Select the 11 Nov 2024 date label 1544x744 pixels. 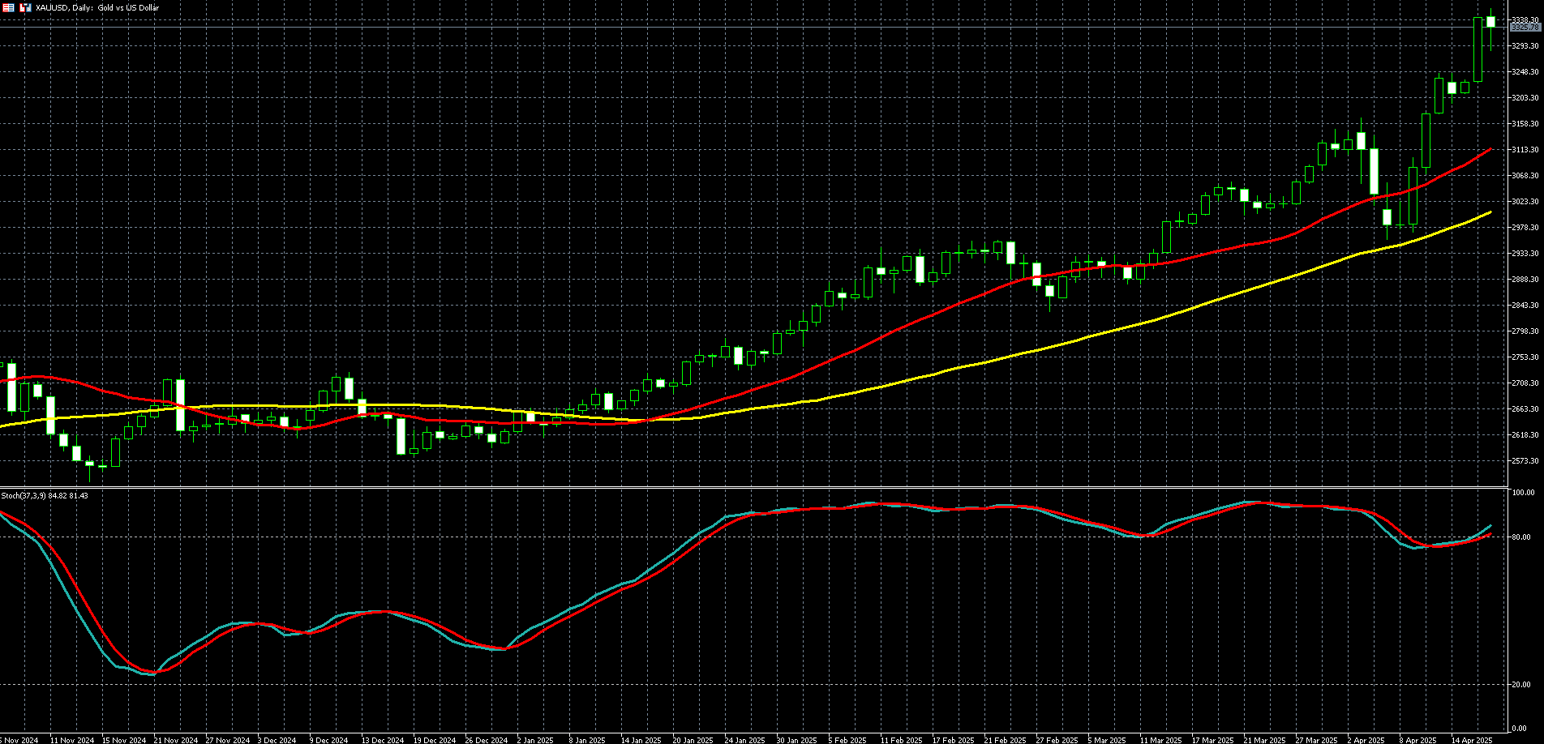71,740
